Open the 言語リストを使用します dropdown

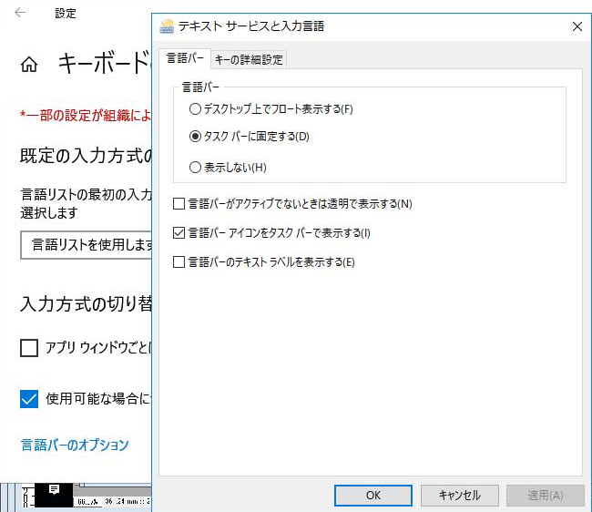click(x=87, y=244)
